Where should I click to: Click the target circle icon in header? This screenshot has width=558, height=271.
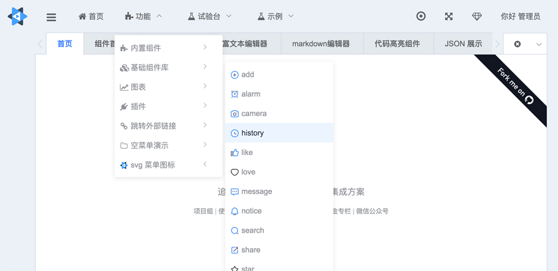click(x=421, y=16)
